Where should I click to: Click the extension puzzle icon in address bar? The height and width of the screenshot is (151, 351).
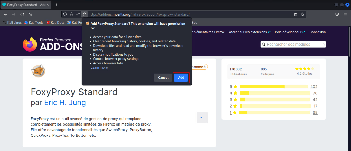[84, 14]
